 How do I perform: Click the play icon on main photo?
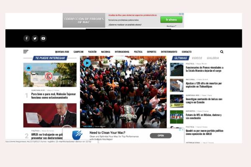coord(87,63)
